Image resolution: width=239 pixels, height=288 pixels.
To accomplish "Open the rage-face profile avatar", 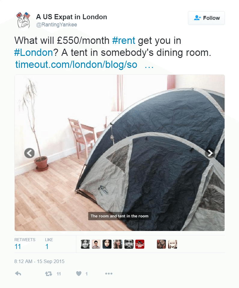I will coord(23,20).
